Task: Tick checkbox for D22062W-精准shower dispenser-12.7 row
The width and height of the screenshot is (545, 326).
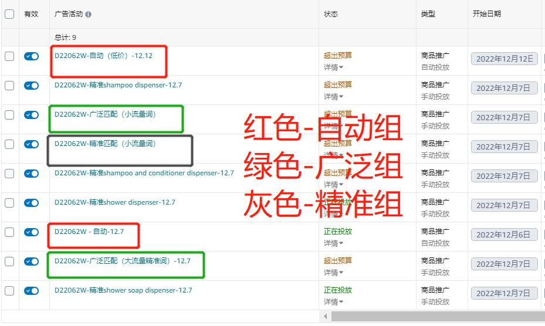Action: click(x=9, y=203)
